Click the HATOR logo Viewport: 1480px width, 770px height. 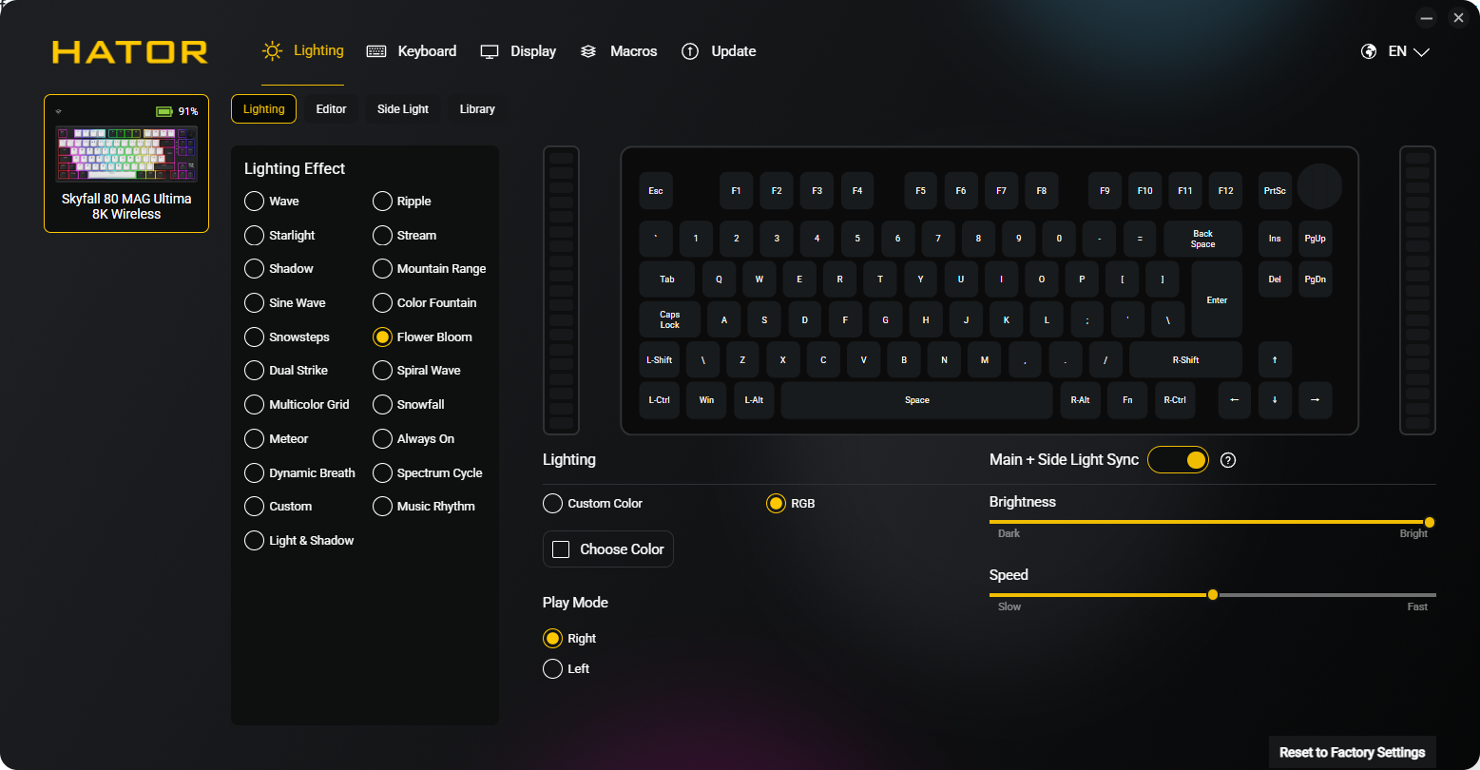point(130,51)
